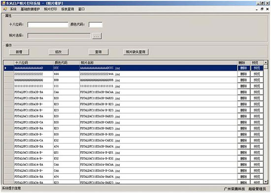Preview the photo for color code 111 row
271x193 pixels.
(257, 86)
